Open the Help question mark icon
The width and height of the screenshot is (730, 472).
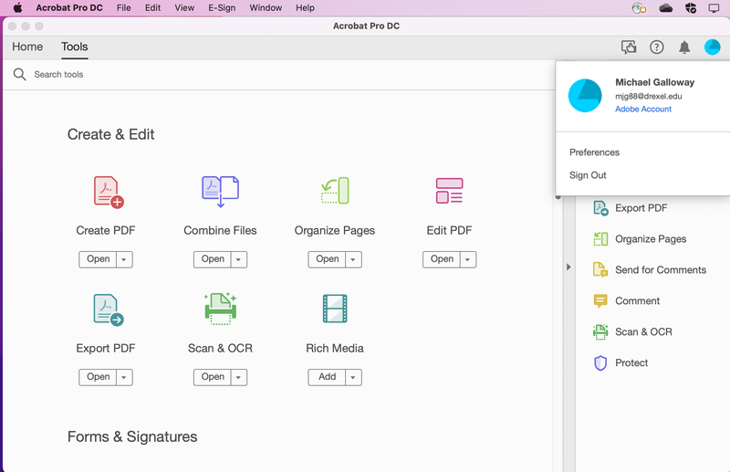click(656, 47)
